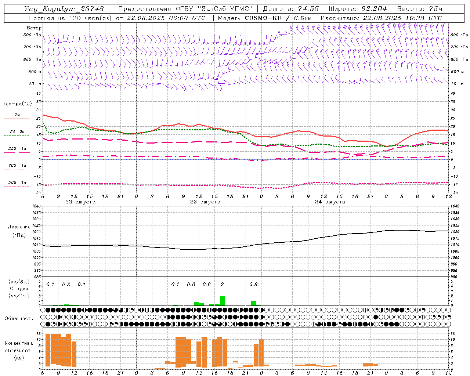Select the '700 гПа' temperature legend entry

click(17, 165)
